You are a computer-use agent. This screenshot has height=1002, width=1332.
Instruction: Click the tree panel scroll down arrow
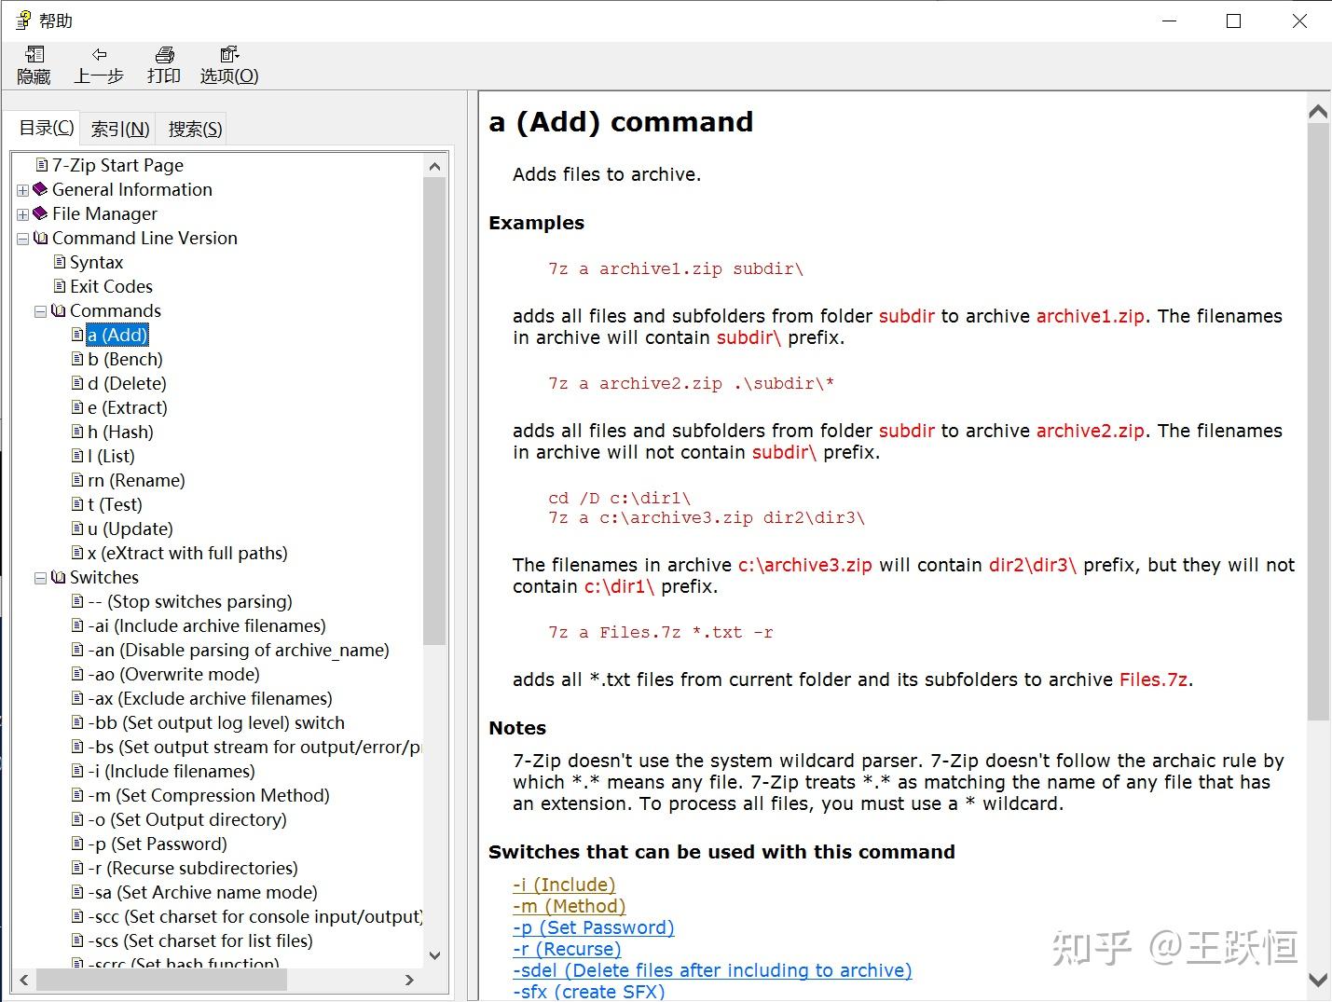click(x=434, y=955)
